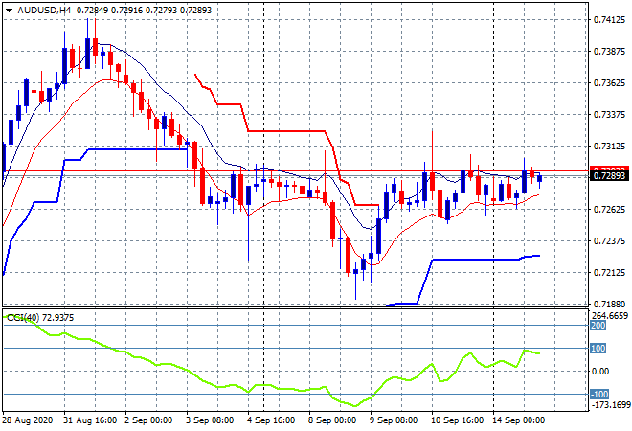
Task: Click the 0.73125 price axis label
Action: tap(609, 146)
